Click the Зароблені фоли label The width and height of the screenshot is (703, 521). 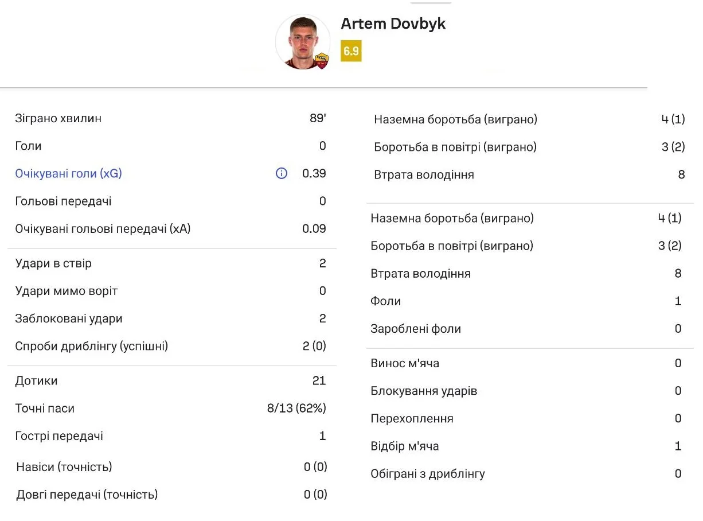point(416,329)
